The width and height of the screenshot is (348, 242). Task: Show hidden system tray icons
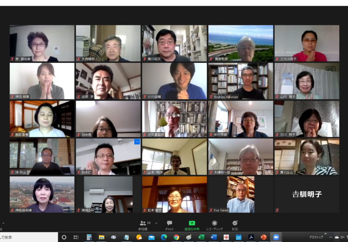[330, 237]
